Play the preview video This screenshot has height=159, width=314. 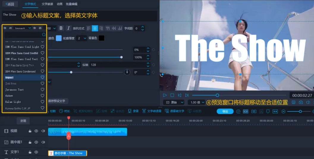pyautogui.click(x=165, y=95)
